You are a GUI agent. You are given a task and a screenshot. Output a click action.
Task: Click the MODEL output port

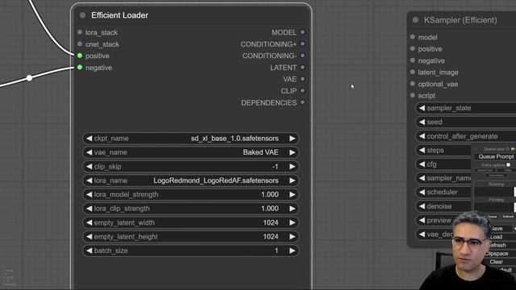click(302, 32)
